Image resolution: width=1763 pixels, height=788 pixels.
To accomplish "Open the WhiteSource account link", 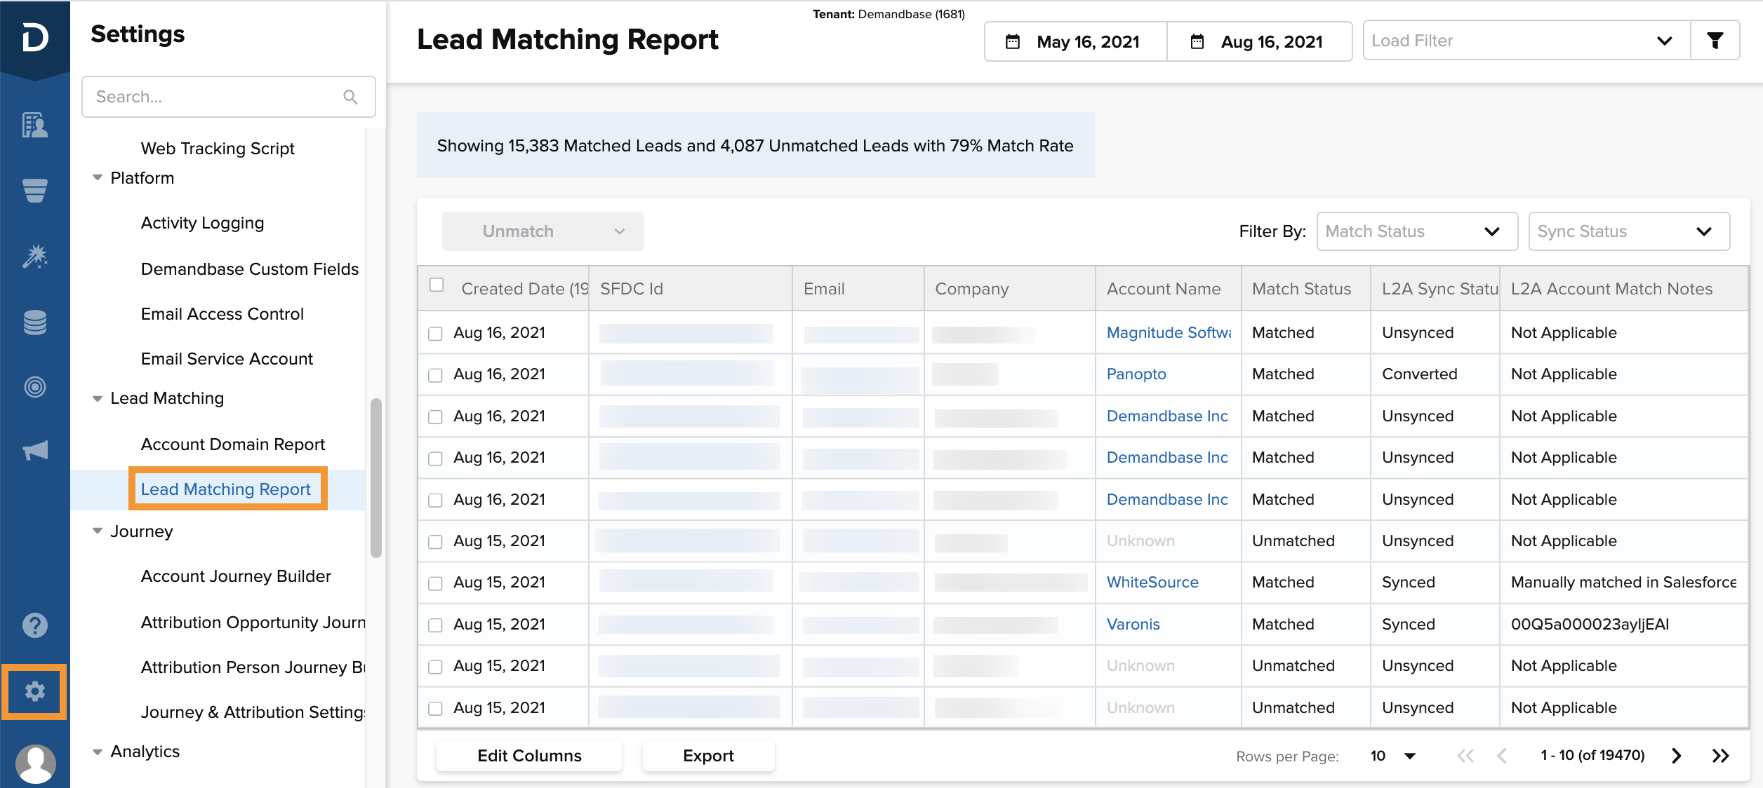I will (1152, 583).
